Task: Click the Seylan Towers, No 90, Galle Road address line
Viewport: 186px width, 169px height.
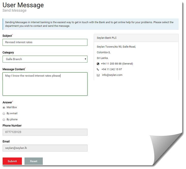Action: click(x=116, y=47)
